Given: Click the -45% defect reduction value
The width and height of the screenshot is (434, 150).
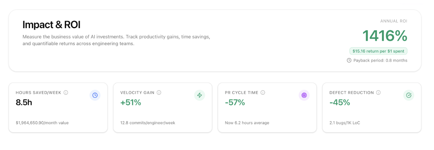Looking at the screenshot, I should [x=340, y=102].
